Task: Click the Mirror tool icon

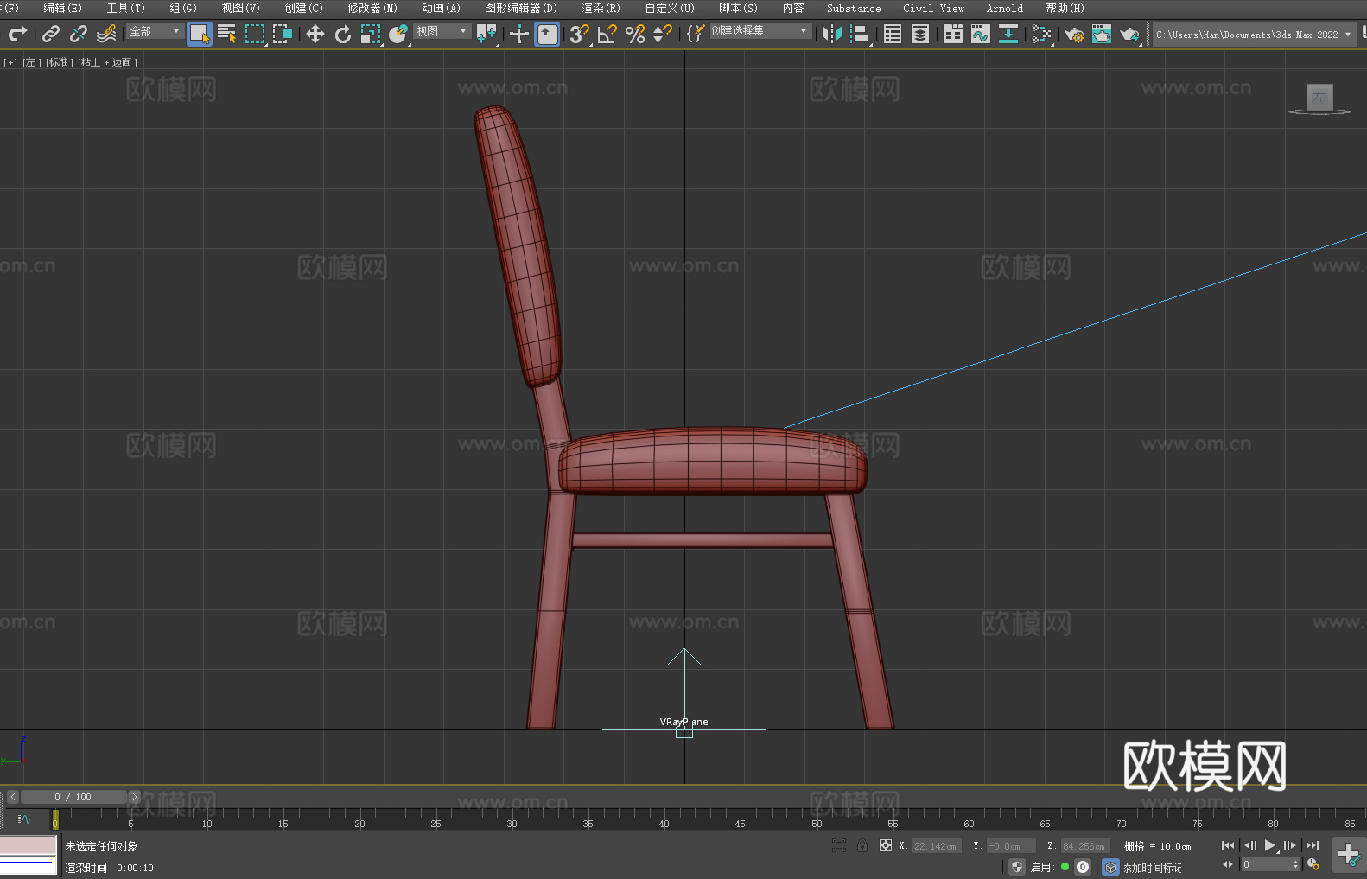Action: 832,34
